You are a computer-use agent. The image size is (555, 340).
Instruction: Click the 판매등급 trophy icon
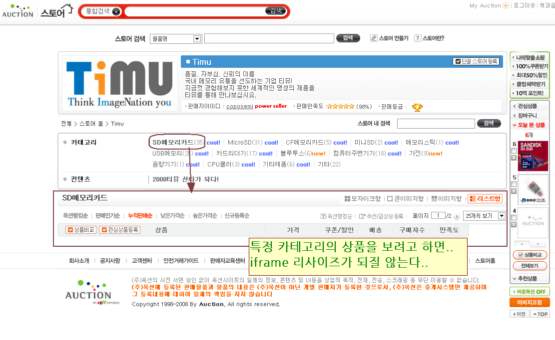pyautogui.click(x=417, y=107)
